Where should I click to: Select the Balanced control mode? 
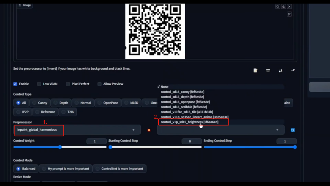pyautogui.click(x=26, y=169)
